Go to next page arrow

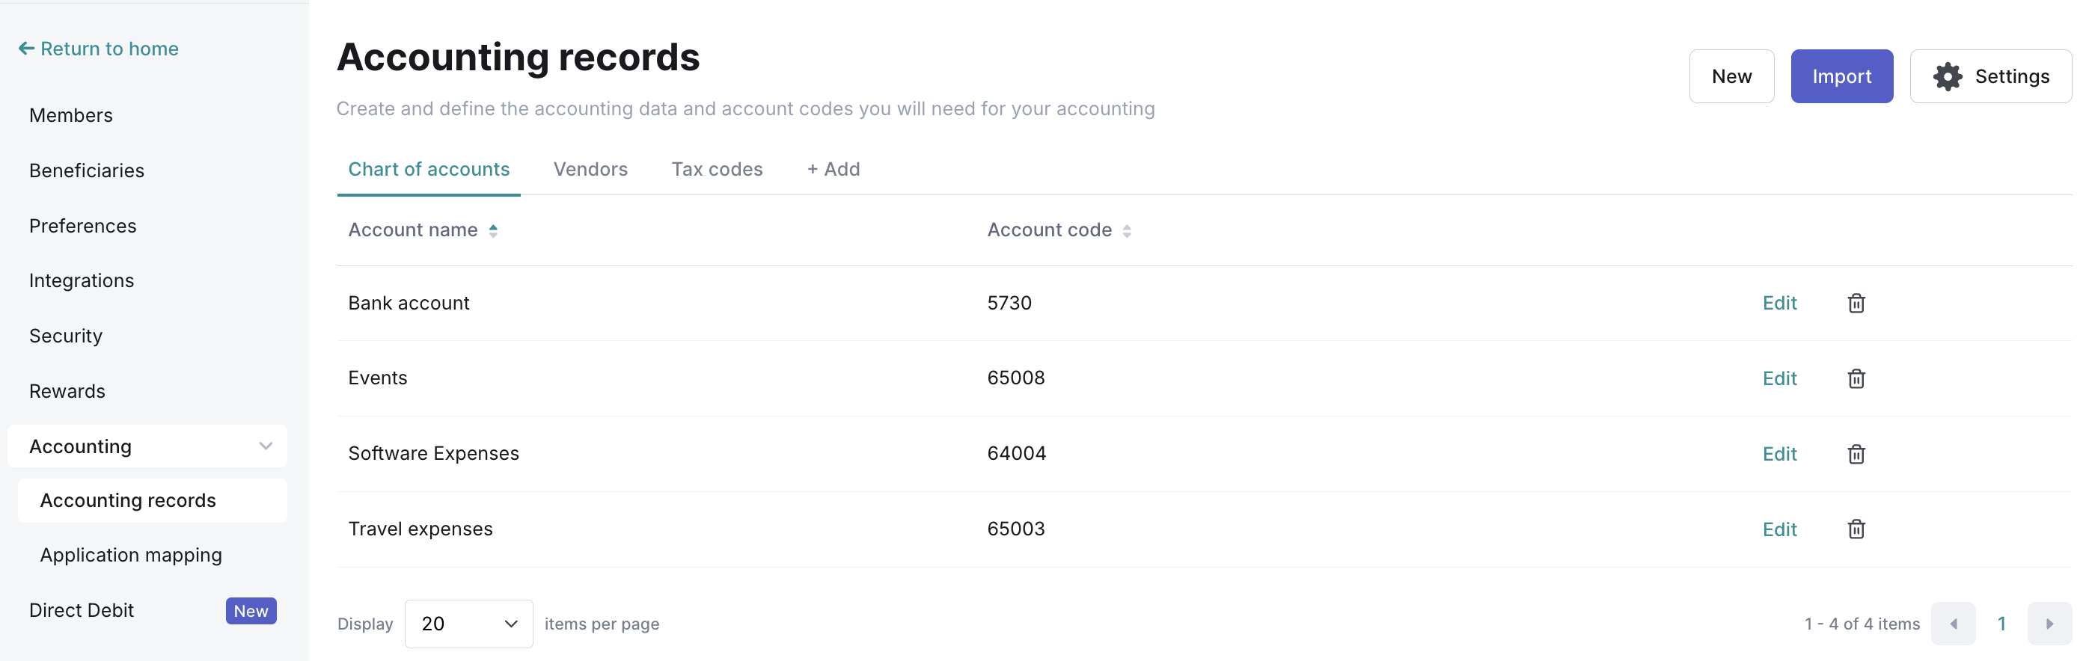(2048, 624)
